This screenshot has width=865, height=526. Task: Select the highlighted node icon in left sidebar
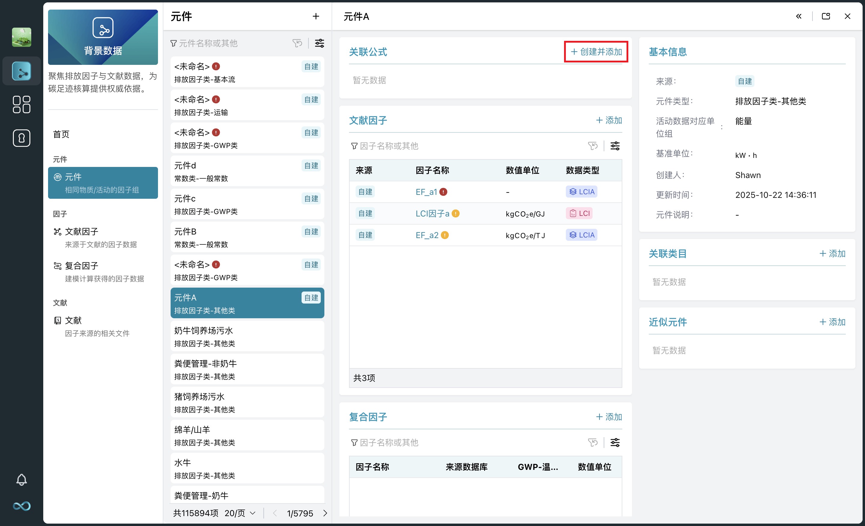click(x=21, y=71)
